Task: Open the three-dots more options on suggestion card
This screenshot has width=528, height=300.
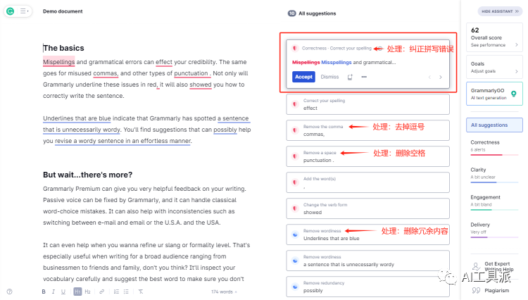Action: pos(364,77)
